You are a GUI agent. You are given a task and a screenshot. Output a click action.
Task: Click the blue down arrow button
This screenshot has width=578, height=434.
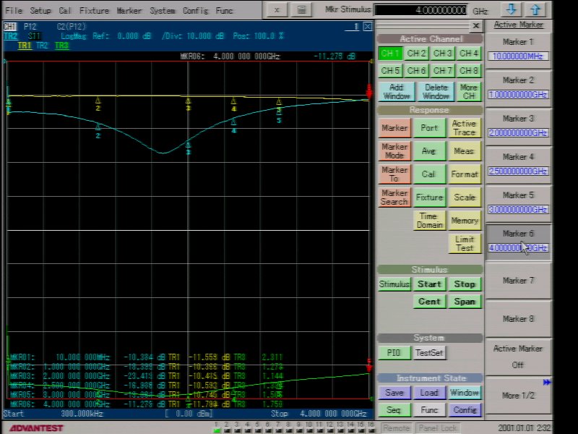tap(512, 9)
